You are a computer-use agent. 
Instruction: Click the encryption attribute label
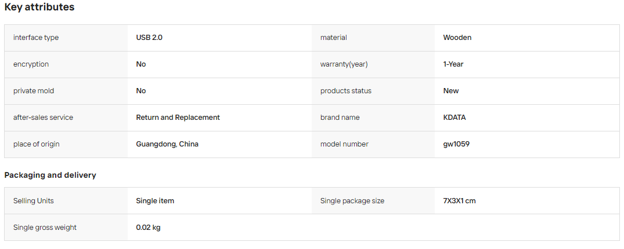coord(31,64)
